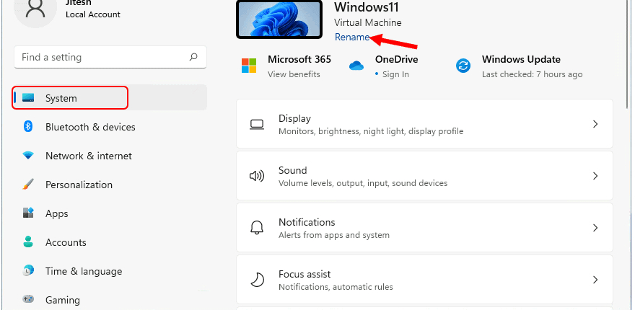Click 'Notifications, automatic rules' text
Image resolution: width=635 pixels, height=310 pixels.
[x=336, y=287]
